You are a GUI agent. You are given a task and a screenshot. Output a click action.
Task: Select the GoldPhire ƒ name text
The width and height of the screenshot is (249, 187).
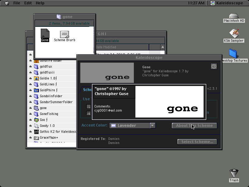point(49,90)
